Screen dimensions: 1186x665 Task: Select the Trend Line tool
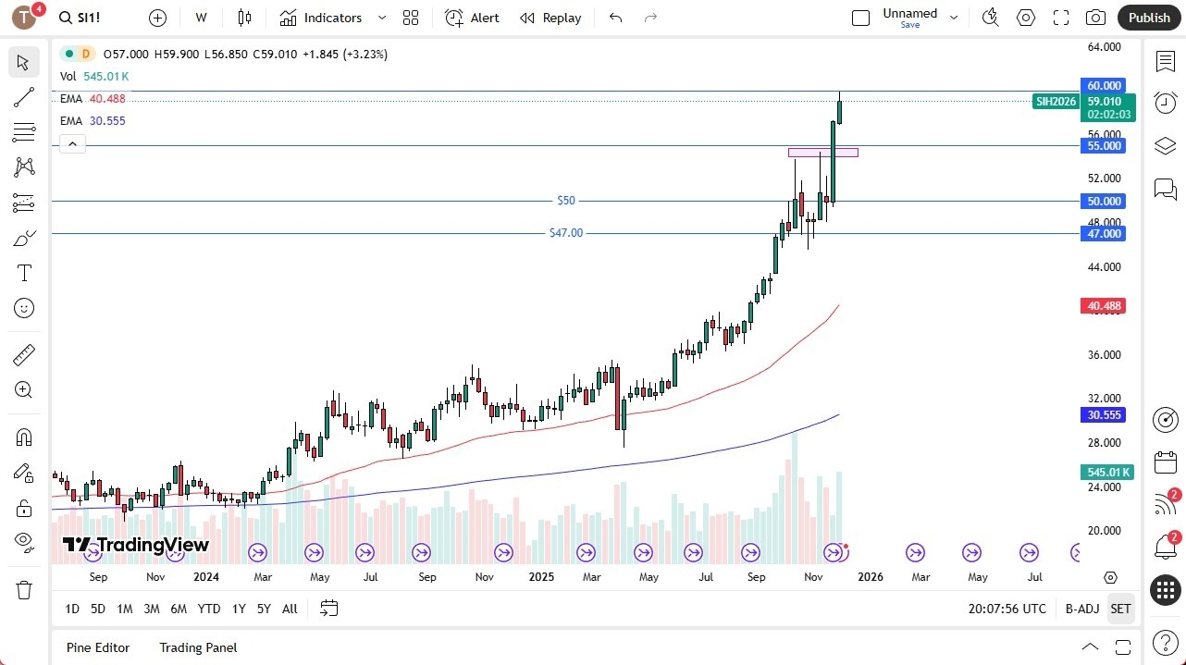pyautogui.click(x=24, y=97)
